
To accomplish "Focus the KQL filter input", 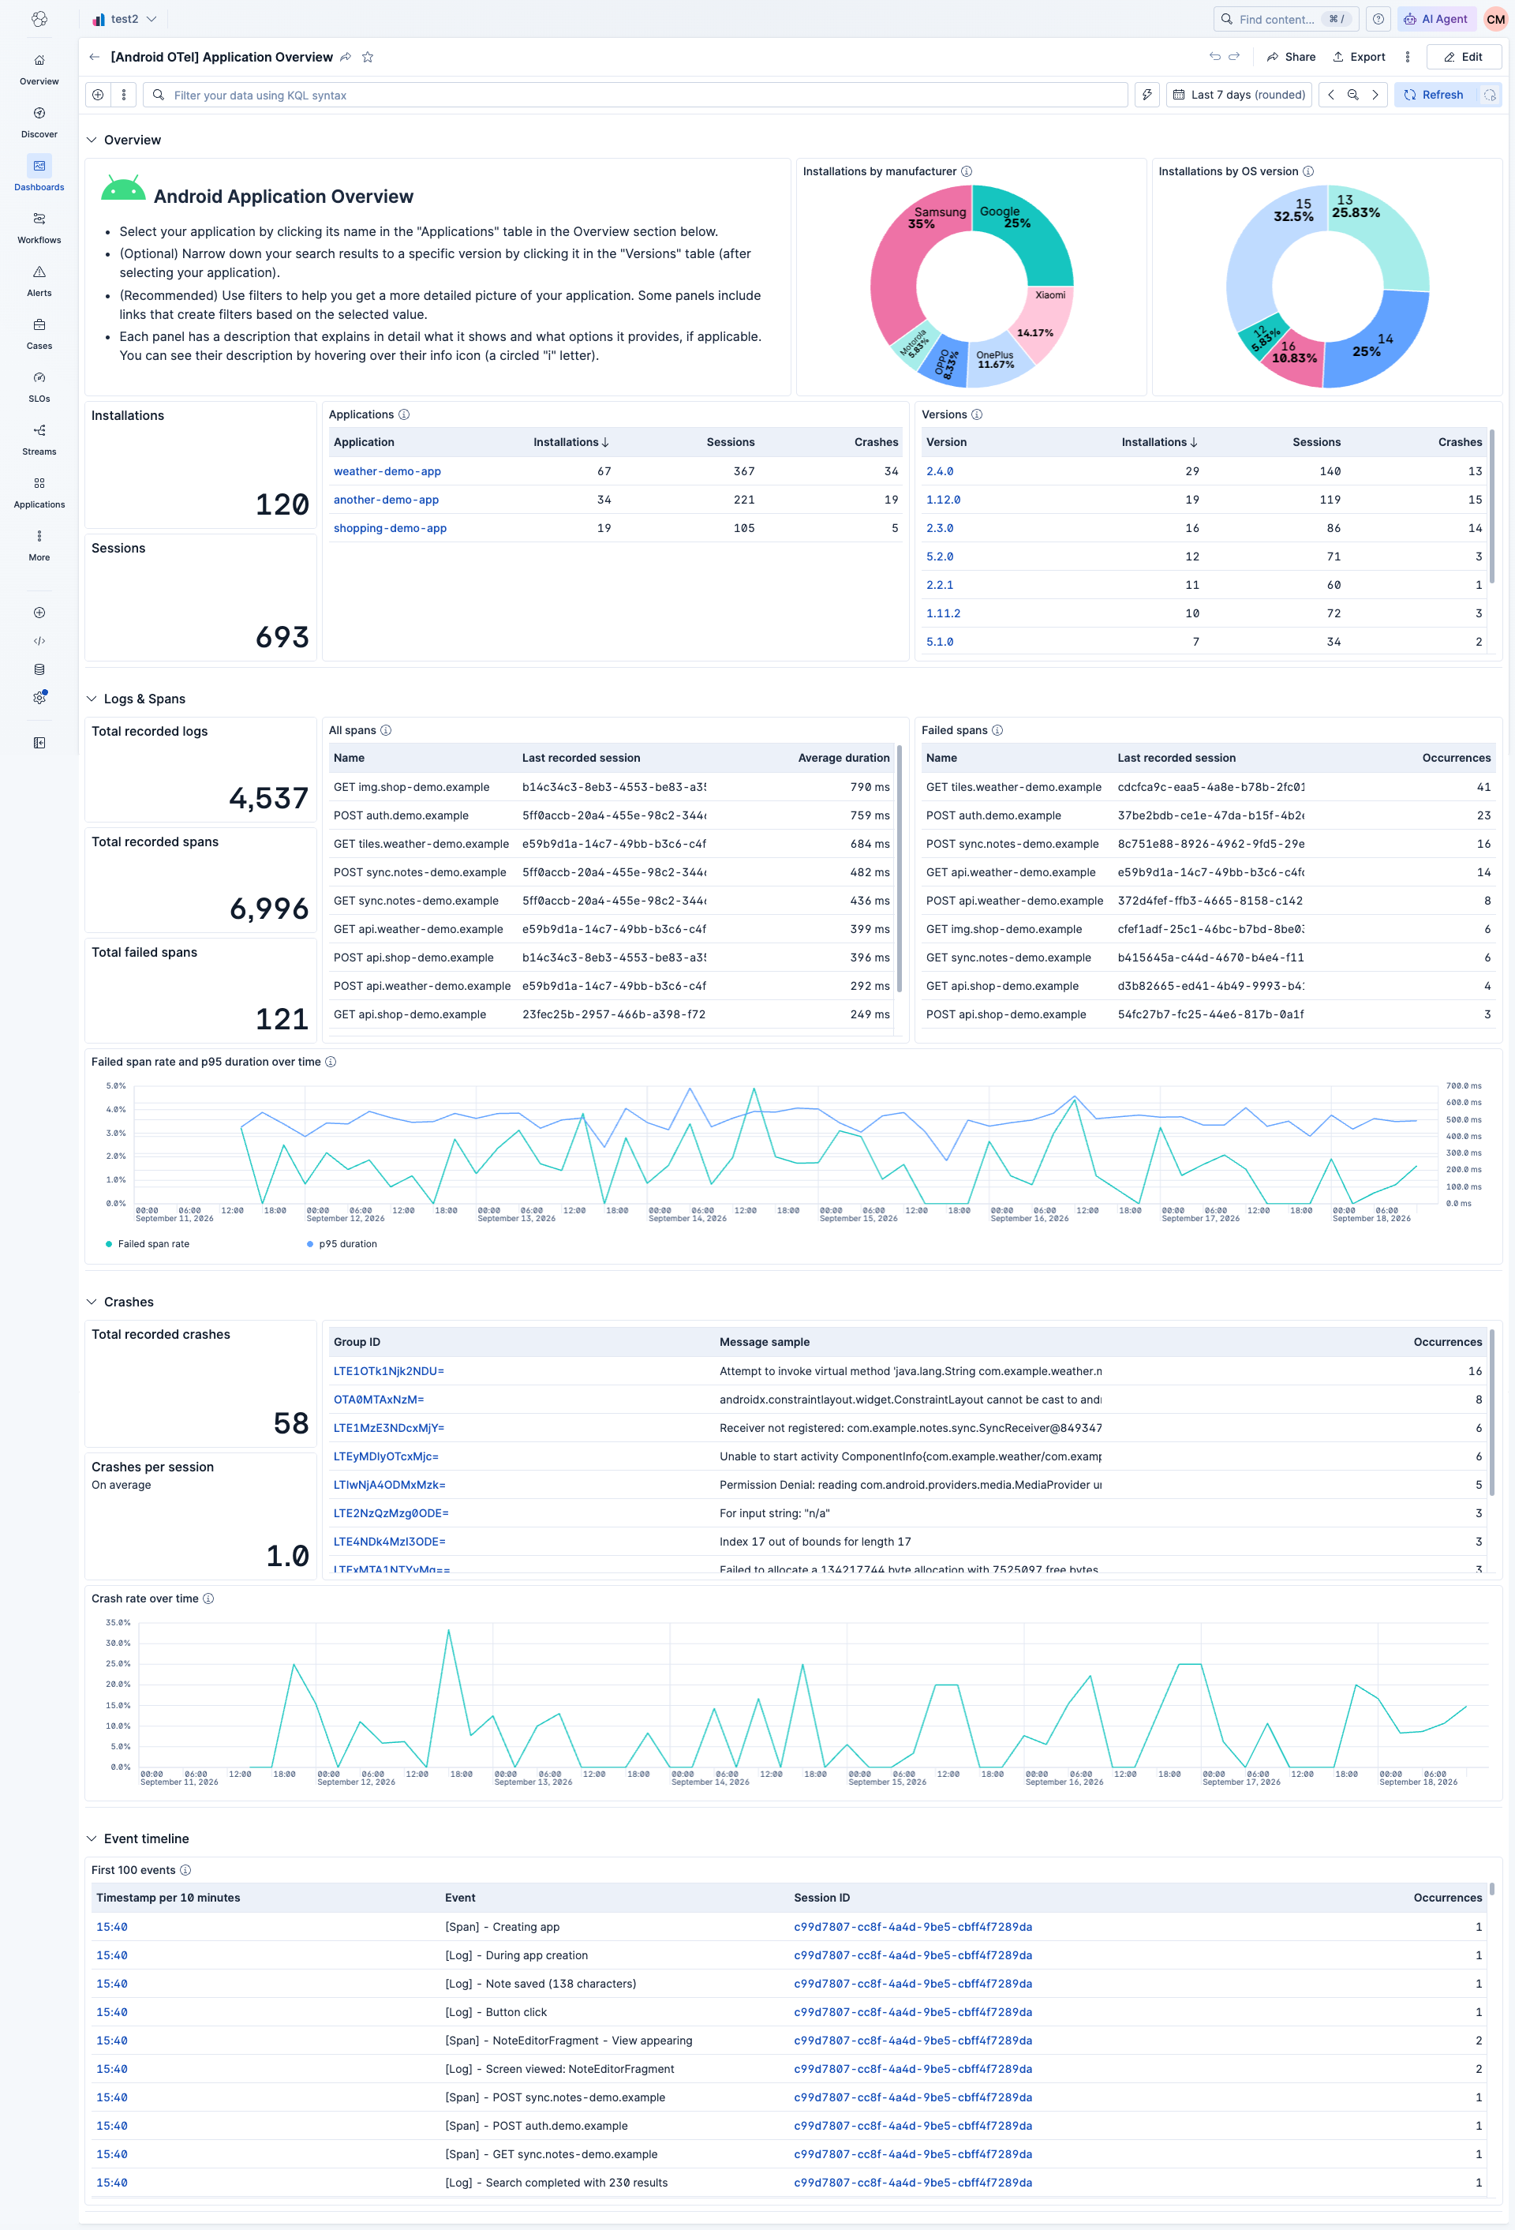I will tap(634, 95).
